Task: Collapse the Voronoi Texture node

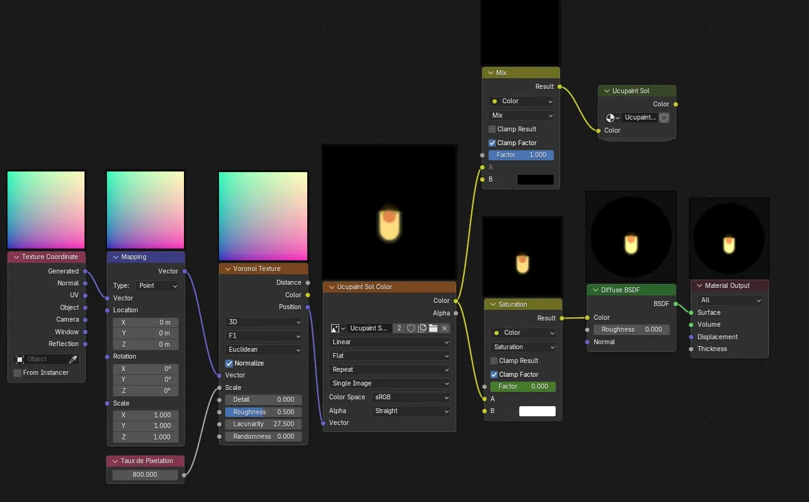Action: point(228,269)
